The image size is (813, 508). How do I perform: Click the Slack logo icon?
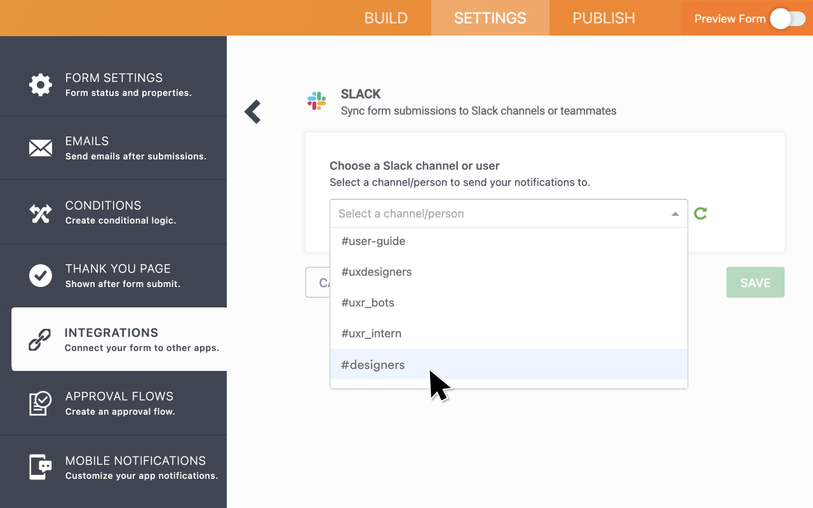316,102
